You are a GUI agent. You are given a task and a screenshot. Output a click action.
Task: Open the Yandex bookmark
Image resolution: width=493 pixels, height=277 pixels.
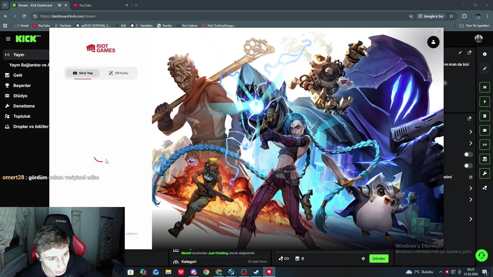point(164,26)
